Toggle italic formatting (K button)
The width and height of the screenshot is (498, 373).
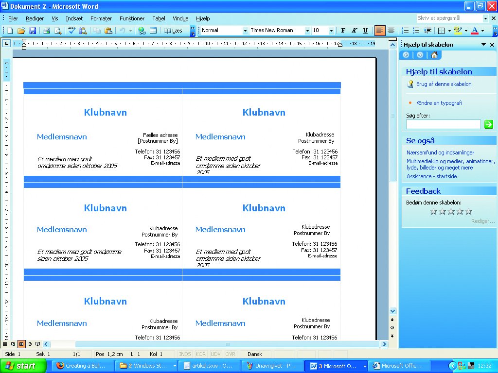click(x=354, y=31)
